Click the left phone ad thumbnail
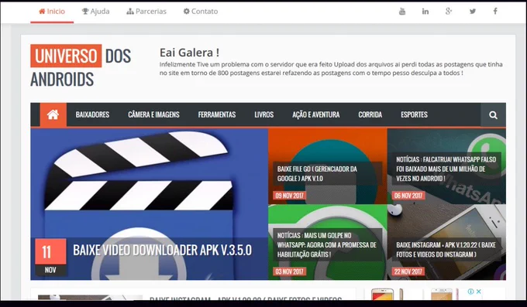This screenshot has width=527, height=307. [x=387, y=295]
